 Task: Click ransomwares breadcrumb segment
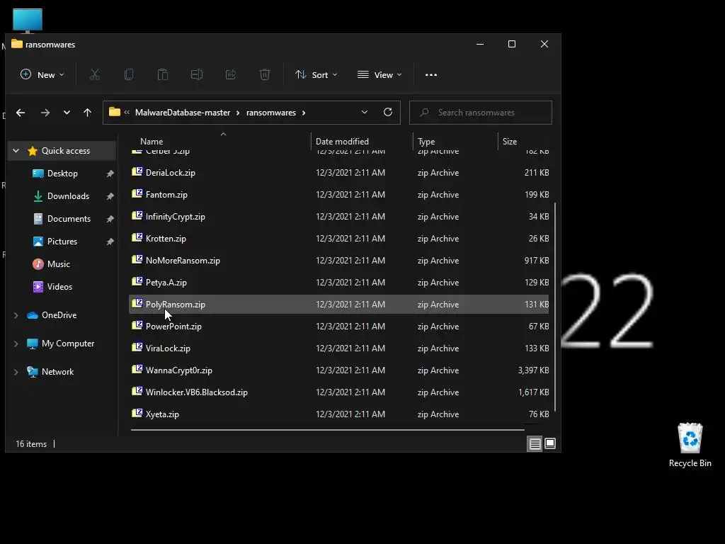[271, 113]
